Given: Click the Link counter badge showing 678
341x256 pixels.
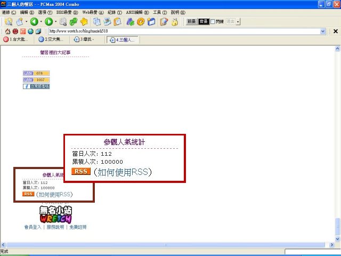Looking at the screenshot, I should tap(36, 73).
